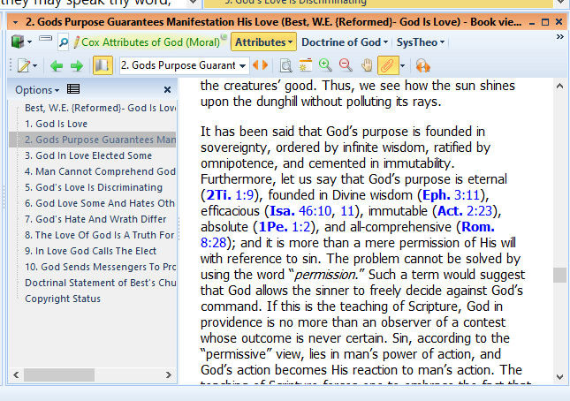Image resolution: width=570 pixels, height=401 pixels.
Task: Select chapter 9. In Love God Calls
Action: coord(90,251)
